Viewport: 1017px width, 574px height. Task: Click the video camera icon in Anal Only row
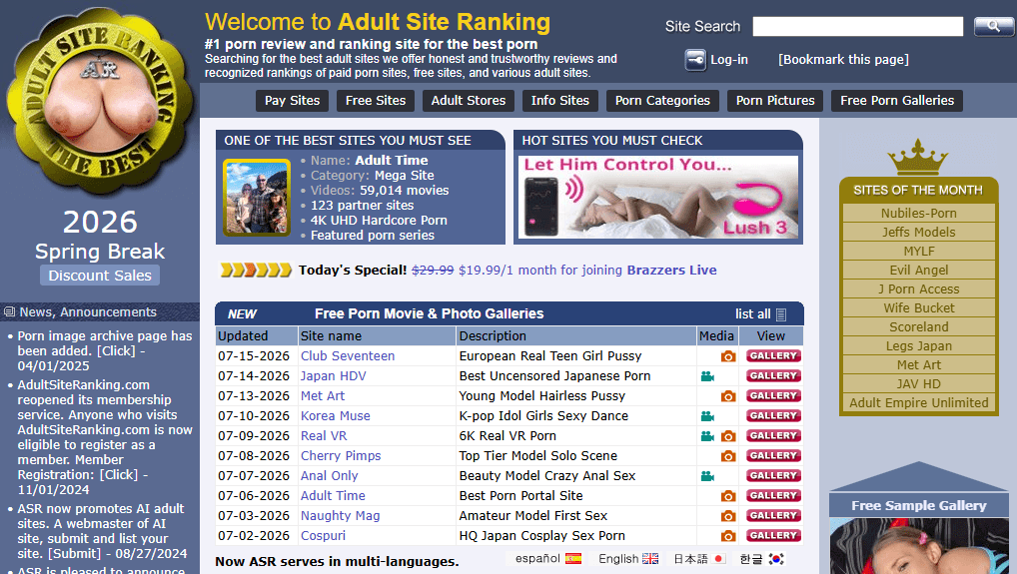(x=707, y=477)
